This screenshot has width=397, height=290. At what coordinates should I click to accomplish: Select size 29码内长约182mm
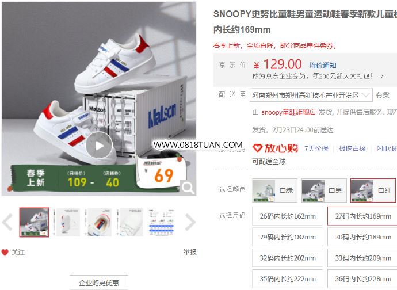pyautogui.click(x=288, y=237)
